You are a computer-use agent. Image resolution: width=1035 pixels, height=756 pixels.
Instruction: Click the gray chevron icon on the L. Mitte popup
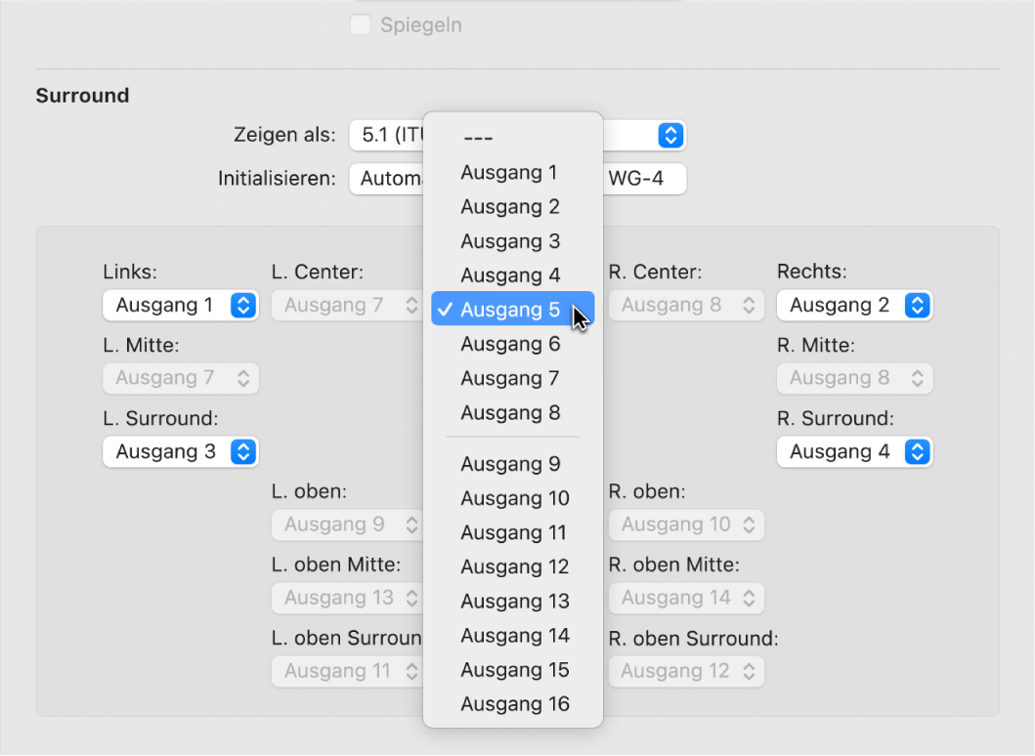click(x=244, y=378)
